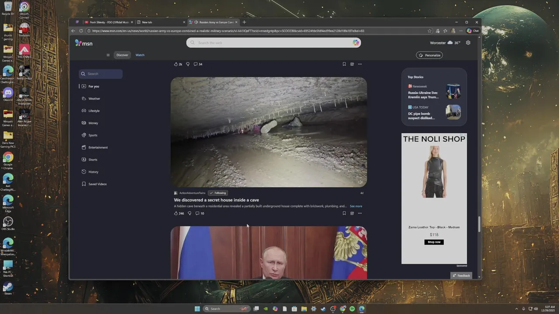
Task: Share the cave house article
Action: [352, 213]
